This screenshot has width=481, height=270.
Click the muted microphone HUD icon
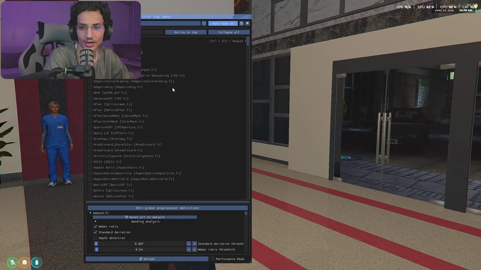click(13, 262)
